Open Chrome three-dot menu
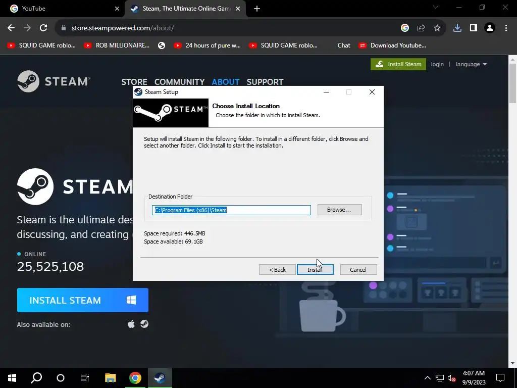The image size is (517, 388). (x=506, y=28)
